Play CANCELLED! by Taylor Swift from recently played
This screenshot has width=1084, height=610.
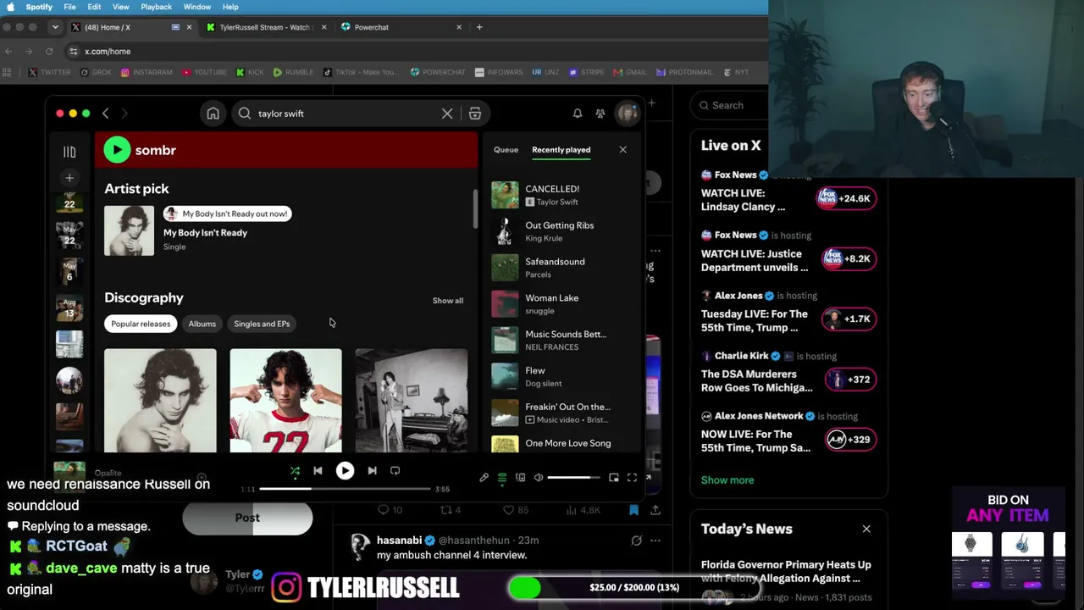point(562,195)
